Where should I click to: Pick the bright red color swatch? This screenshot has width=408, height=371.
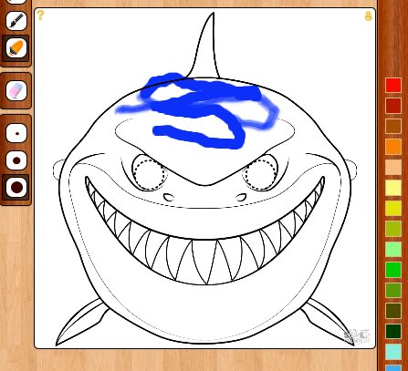point(393,85)
